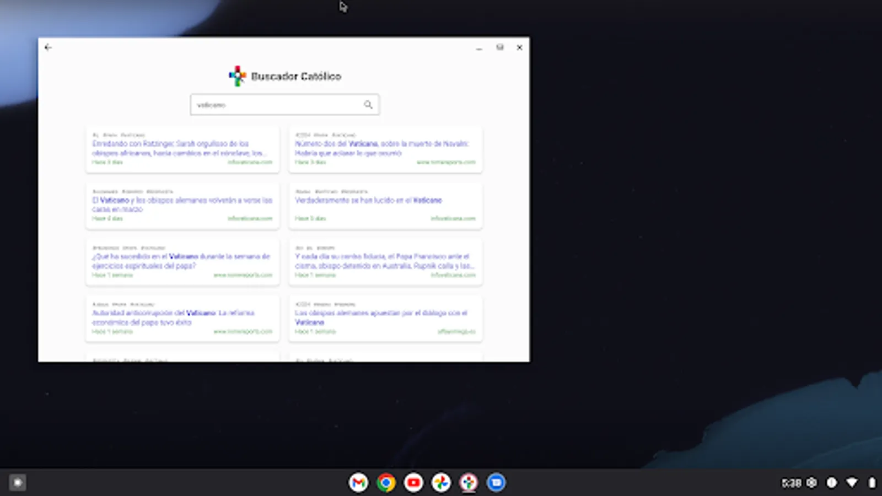Click the window restore button

click(501, 47)
